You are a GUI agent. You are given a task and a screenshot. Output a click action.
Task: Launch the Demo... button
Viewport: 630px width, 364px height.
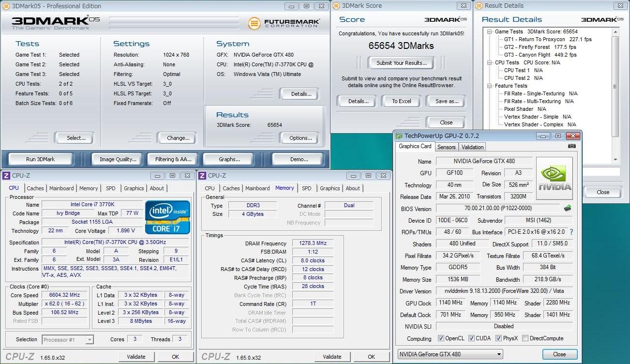point(299,159)
